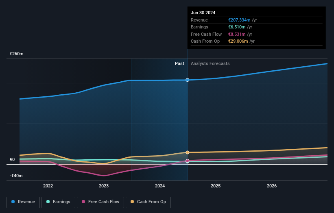Click the €260m y-axis label
Viewport: 334px width, 213px height.
(17, 54)
